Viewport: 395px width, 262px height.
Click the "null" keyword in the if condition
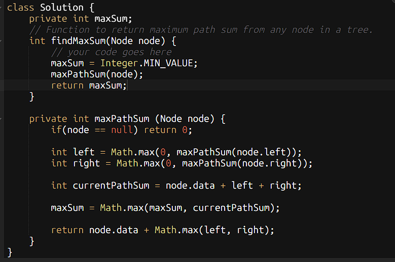click(x=122, y=130)
